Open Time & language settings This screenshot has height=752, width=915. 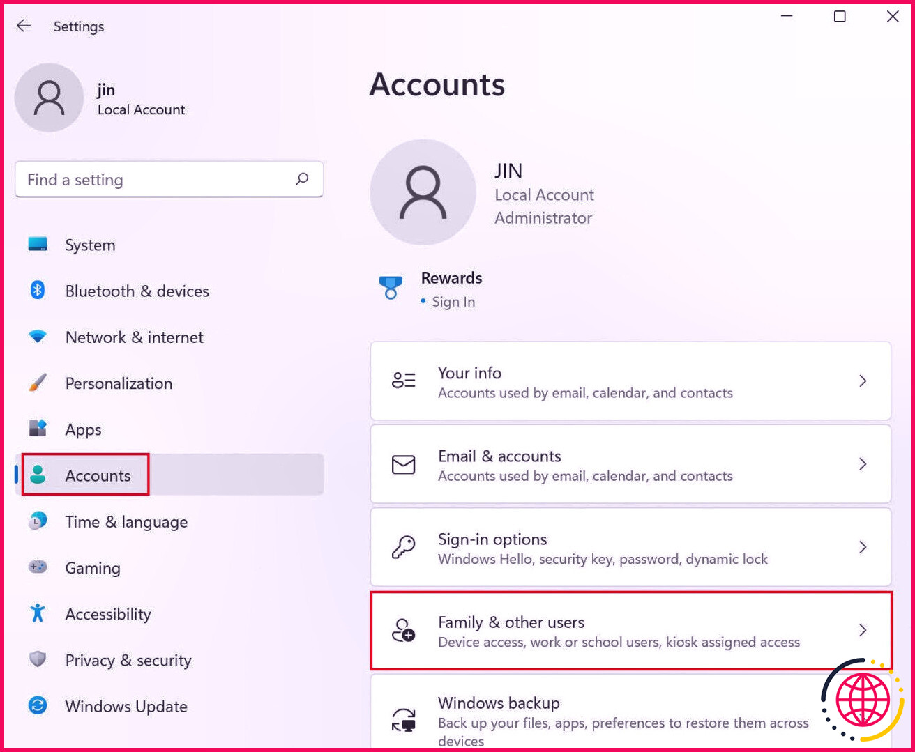pos(169,521)
